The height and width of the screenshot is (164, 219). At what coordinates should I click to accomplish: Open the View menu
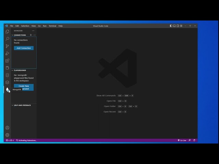coord(34,26)
